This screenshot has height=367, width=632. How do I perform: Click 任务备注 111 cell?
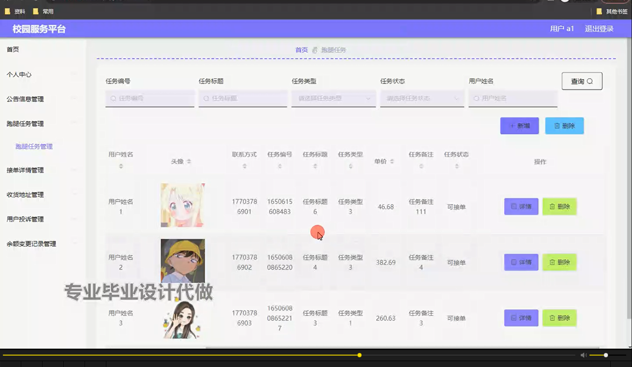(421, 206)
